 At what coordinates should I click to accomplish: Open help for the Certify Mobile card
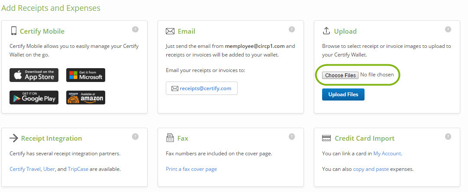click(135, 29)
